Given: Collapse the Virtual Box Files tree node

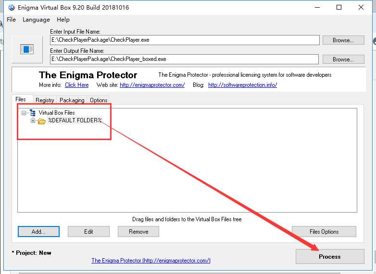Looking at the screenshot, I should (x=24, y=113).
